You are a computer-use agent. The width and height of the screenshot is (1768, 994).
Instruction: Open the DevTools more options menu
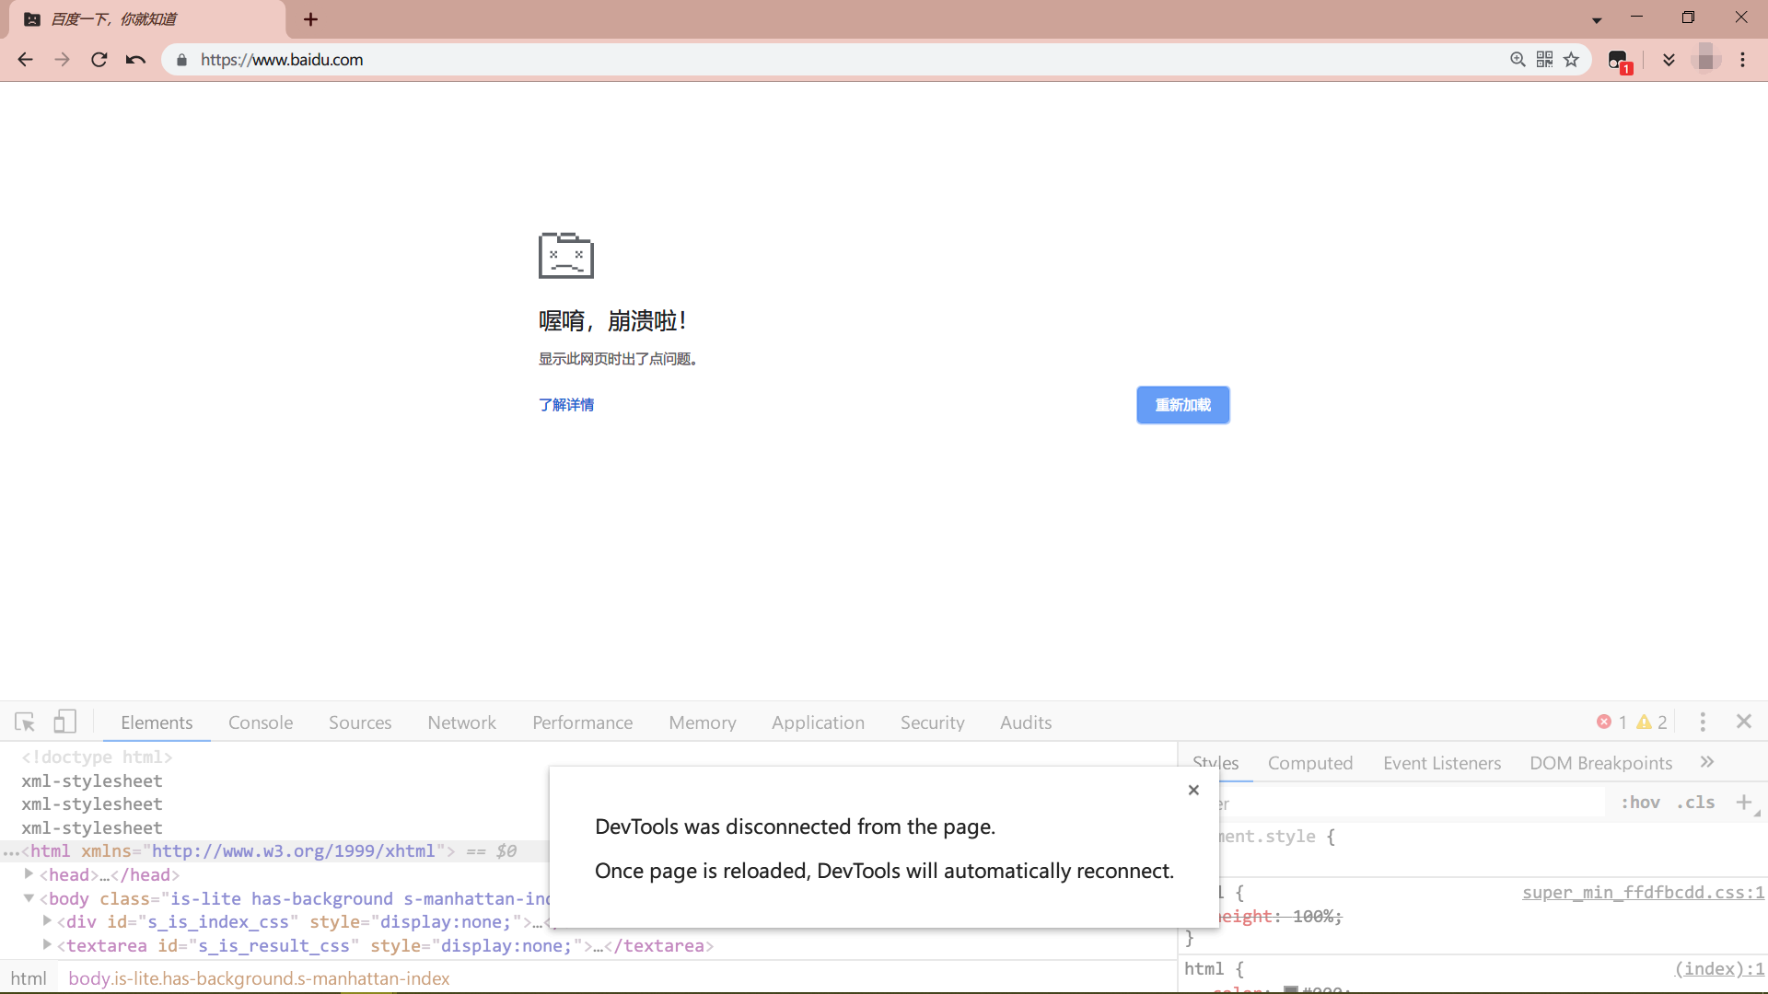1703,722
